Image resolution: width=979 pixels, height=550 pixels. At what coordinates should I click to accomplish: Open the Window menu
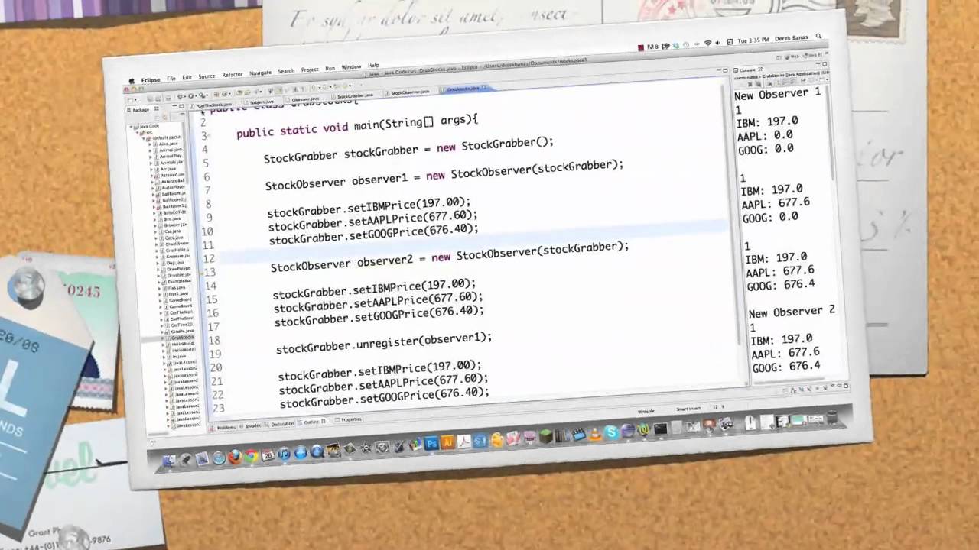351,66
